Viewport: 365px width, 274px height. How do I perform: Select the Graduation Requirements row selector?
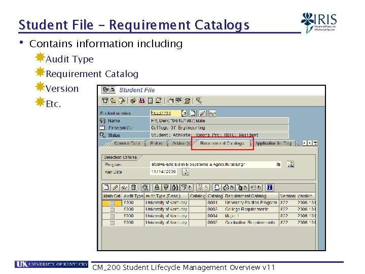tap(112, 223)
